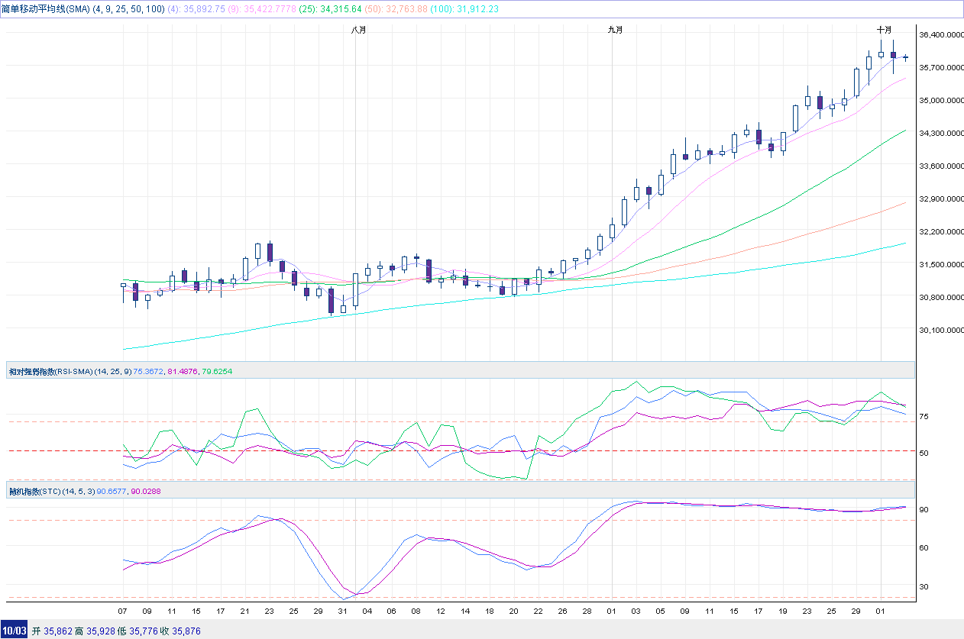
Task: Click the 30,100 price axis label
Action: point(940,331)
